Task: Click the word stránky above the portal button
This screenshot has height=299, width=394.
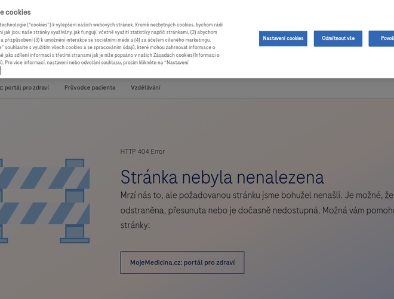Action: [x=135, y=225]
